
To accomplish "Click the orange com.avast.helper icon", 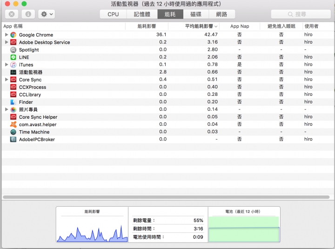I will [x=13, y=124].
